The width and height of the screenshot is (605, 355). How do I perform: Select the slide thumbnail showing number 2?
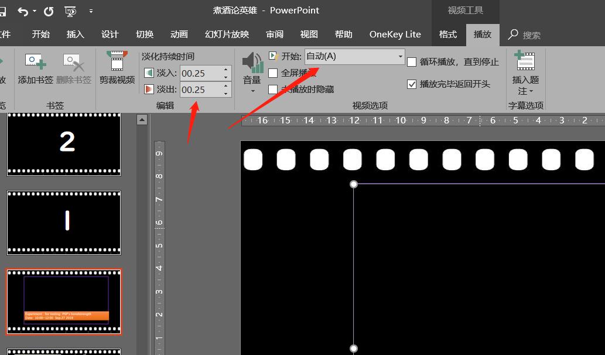[63, 143]
